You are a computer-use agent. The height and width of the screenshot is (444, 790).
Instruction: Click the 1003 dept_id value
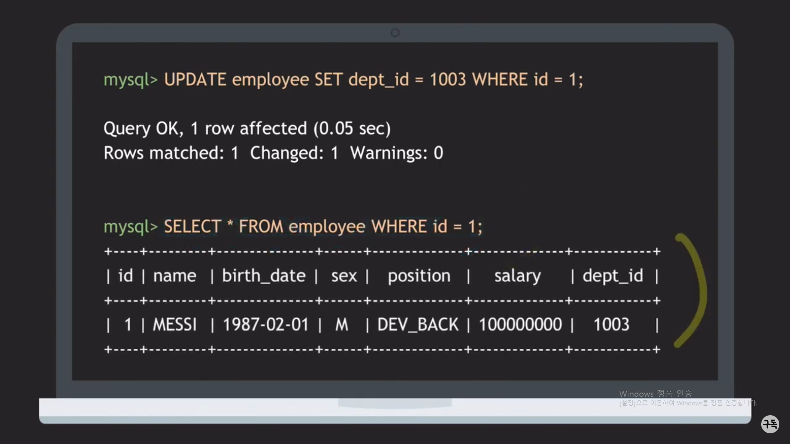click(x=611, y=325)
